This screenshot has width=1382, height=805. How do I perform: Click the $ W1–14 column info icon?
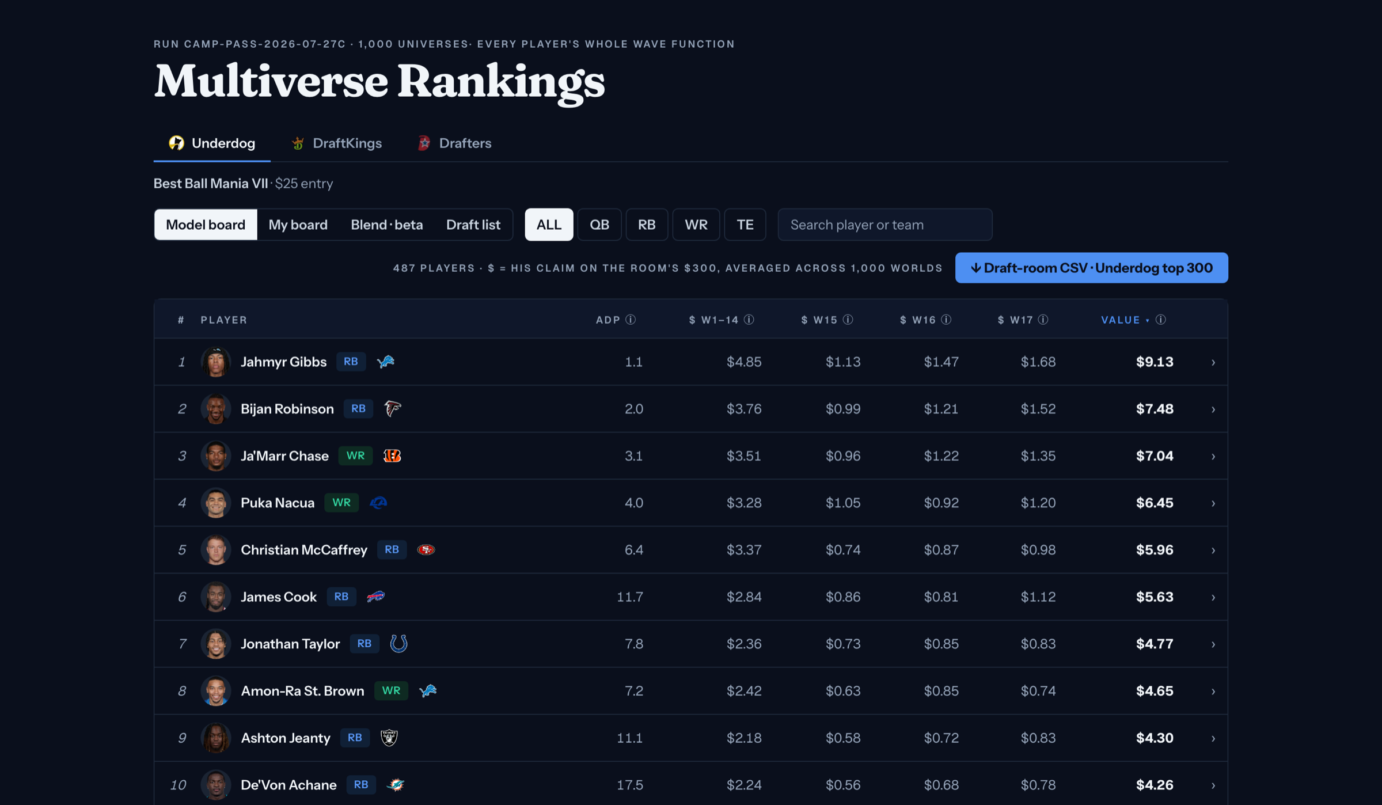(x=749, y=320)
